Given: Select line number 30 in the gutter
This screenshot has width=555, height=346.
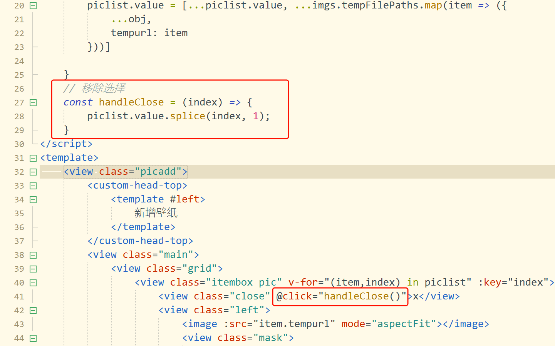Looking at the screenshot, I should point(19,144).
